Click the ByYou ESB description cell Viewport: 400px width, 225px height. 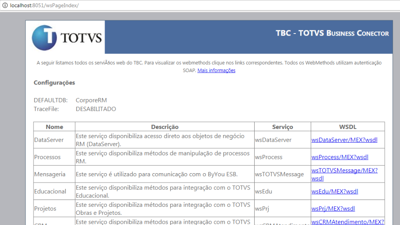click(x=165, y=174)
